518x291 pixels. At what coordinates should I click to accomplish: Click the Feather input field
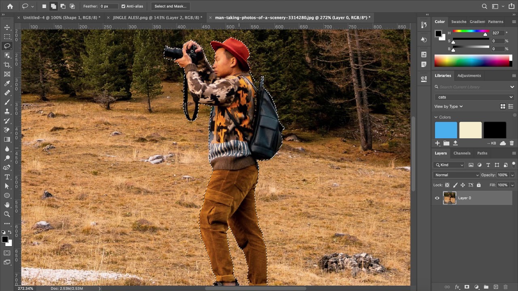(x=109, y=6)
